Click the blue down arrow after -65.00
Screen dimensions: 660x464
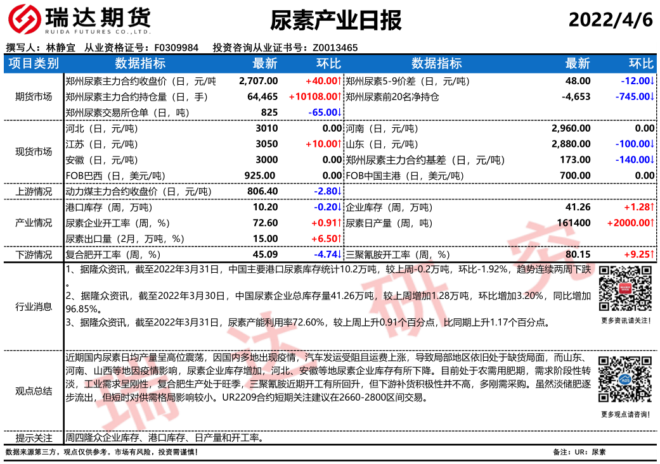click(x=339, y=113)
